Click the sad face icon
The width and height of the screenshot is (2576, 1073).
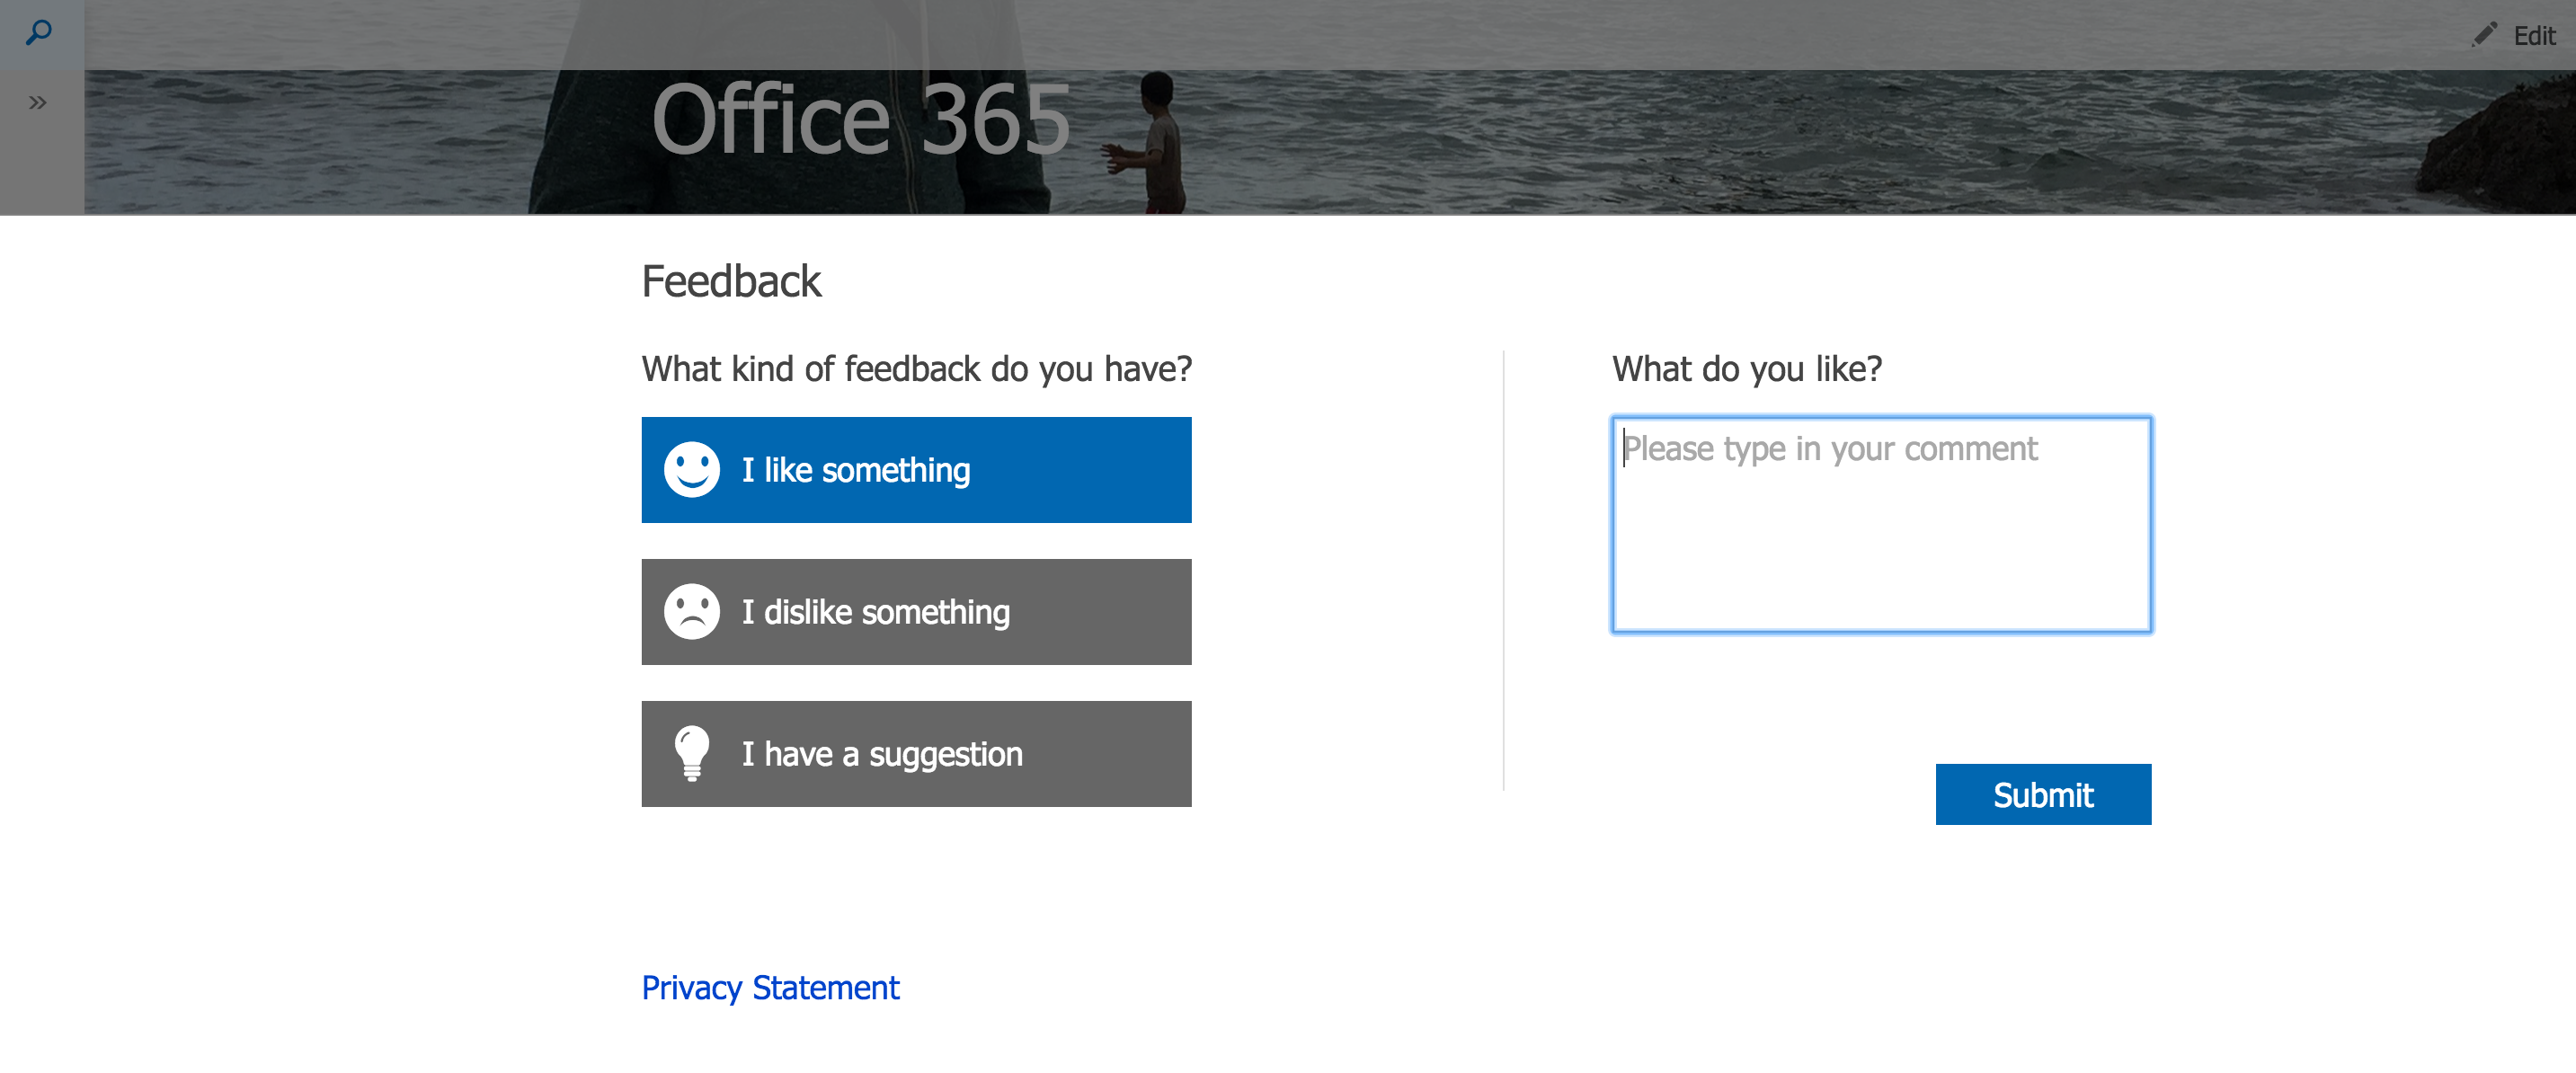pyautogui.click(x=692, y=611)
